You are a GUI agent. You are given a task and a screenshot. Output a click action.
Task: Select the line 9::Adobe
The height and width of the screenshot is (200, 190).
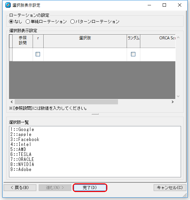[x=21, y=169]
